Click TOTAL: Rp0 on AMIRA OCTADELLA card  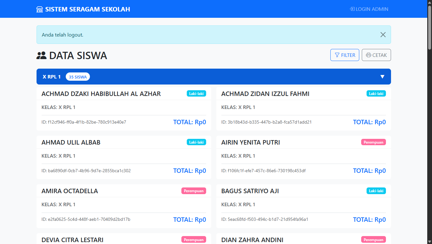tap(190, 220)
